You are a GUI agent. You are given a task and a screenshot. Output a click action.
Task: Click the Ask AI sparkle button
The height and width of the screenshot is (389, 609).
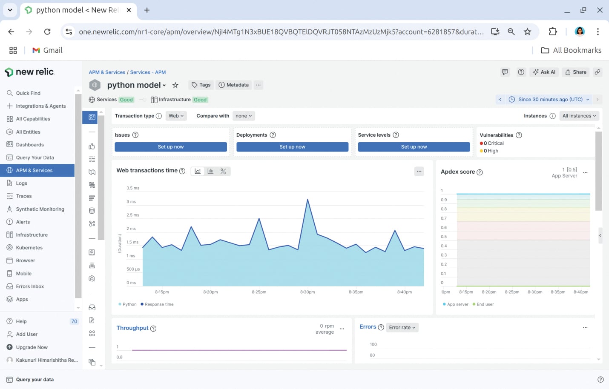544,72
